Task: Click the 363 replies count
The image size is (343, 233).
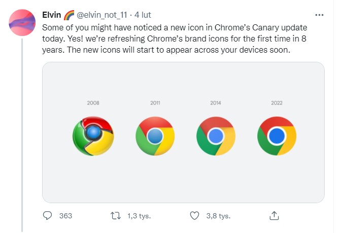Action: tap(65, 216)
